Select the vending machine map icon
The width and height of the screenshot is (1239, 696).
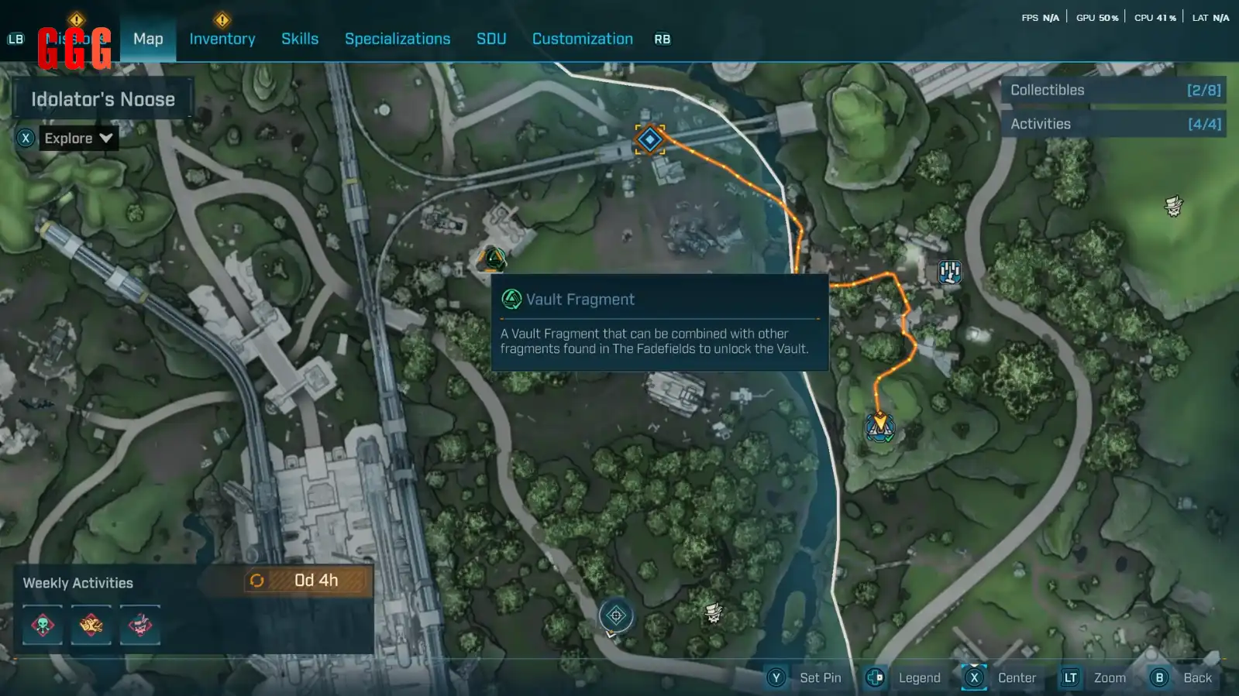(950, 272)
